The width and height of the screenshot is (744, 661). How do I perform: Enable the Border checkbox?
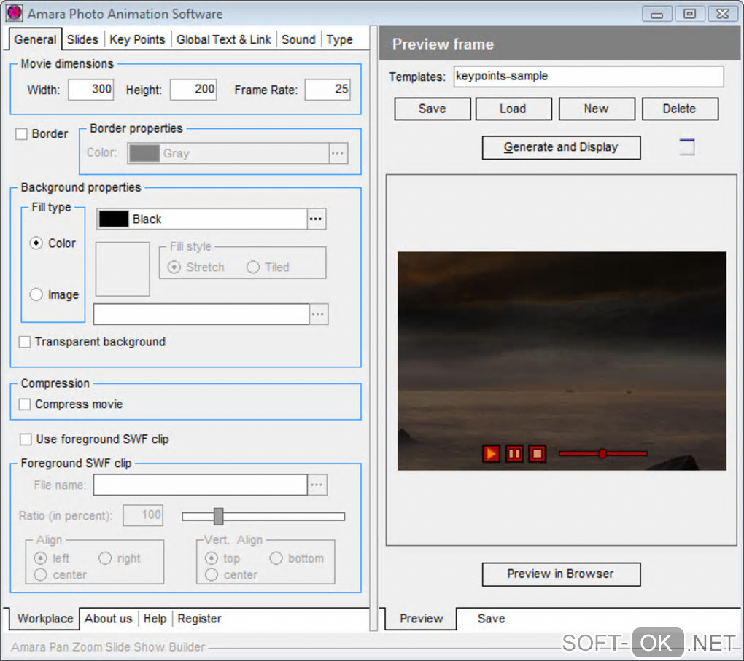(21, 133)
